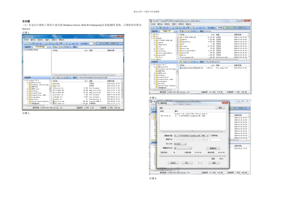The image size is (293, 207).
Task: Click bootable-disc icon beside 不可引导光盘 field
Action: click(x=49, y=47)
